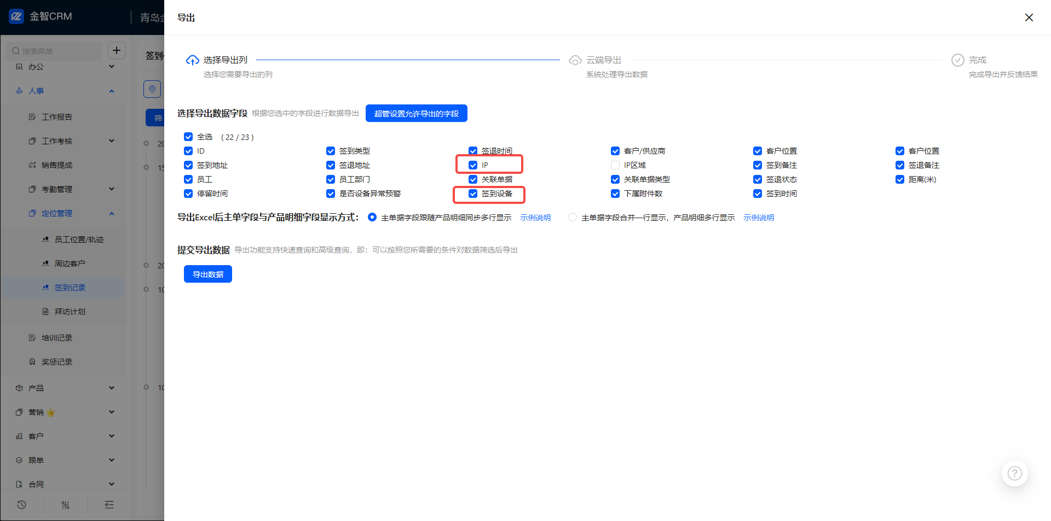Open first 示例说明 link after sync option
The width and height of the screenshot is (1051, 521).
[x=535, y=218]
